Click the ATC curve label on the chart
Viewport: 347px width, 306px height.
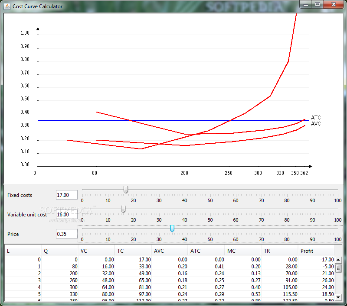point(316,117)
